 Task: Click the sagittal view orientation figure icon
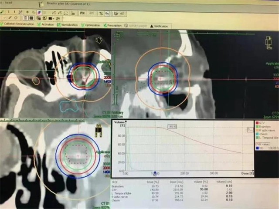(269, 43)
